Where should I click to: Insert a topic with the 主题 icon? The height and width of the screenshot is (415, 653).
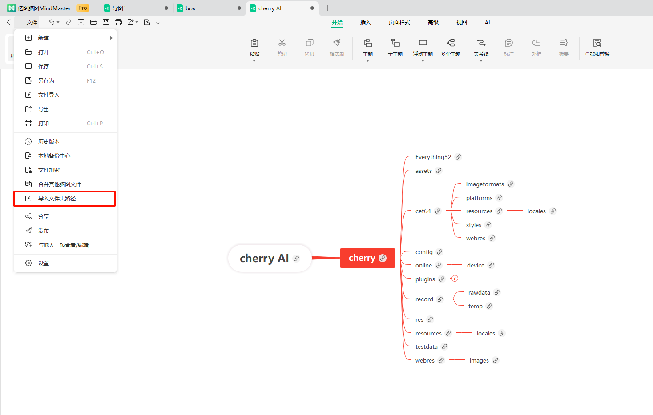point(368,43)
